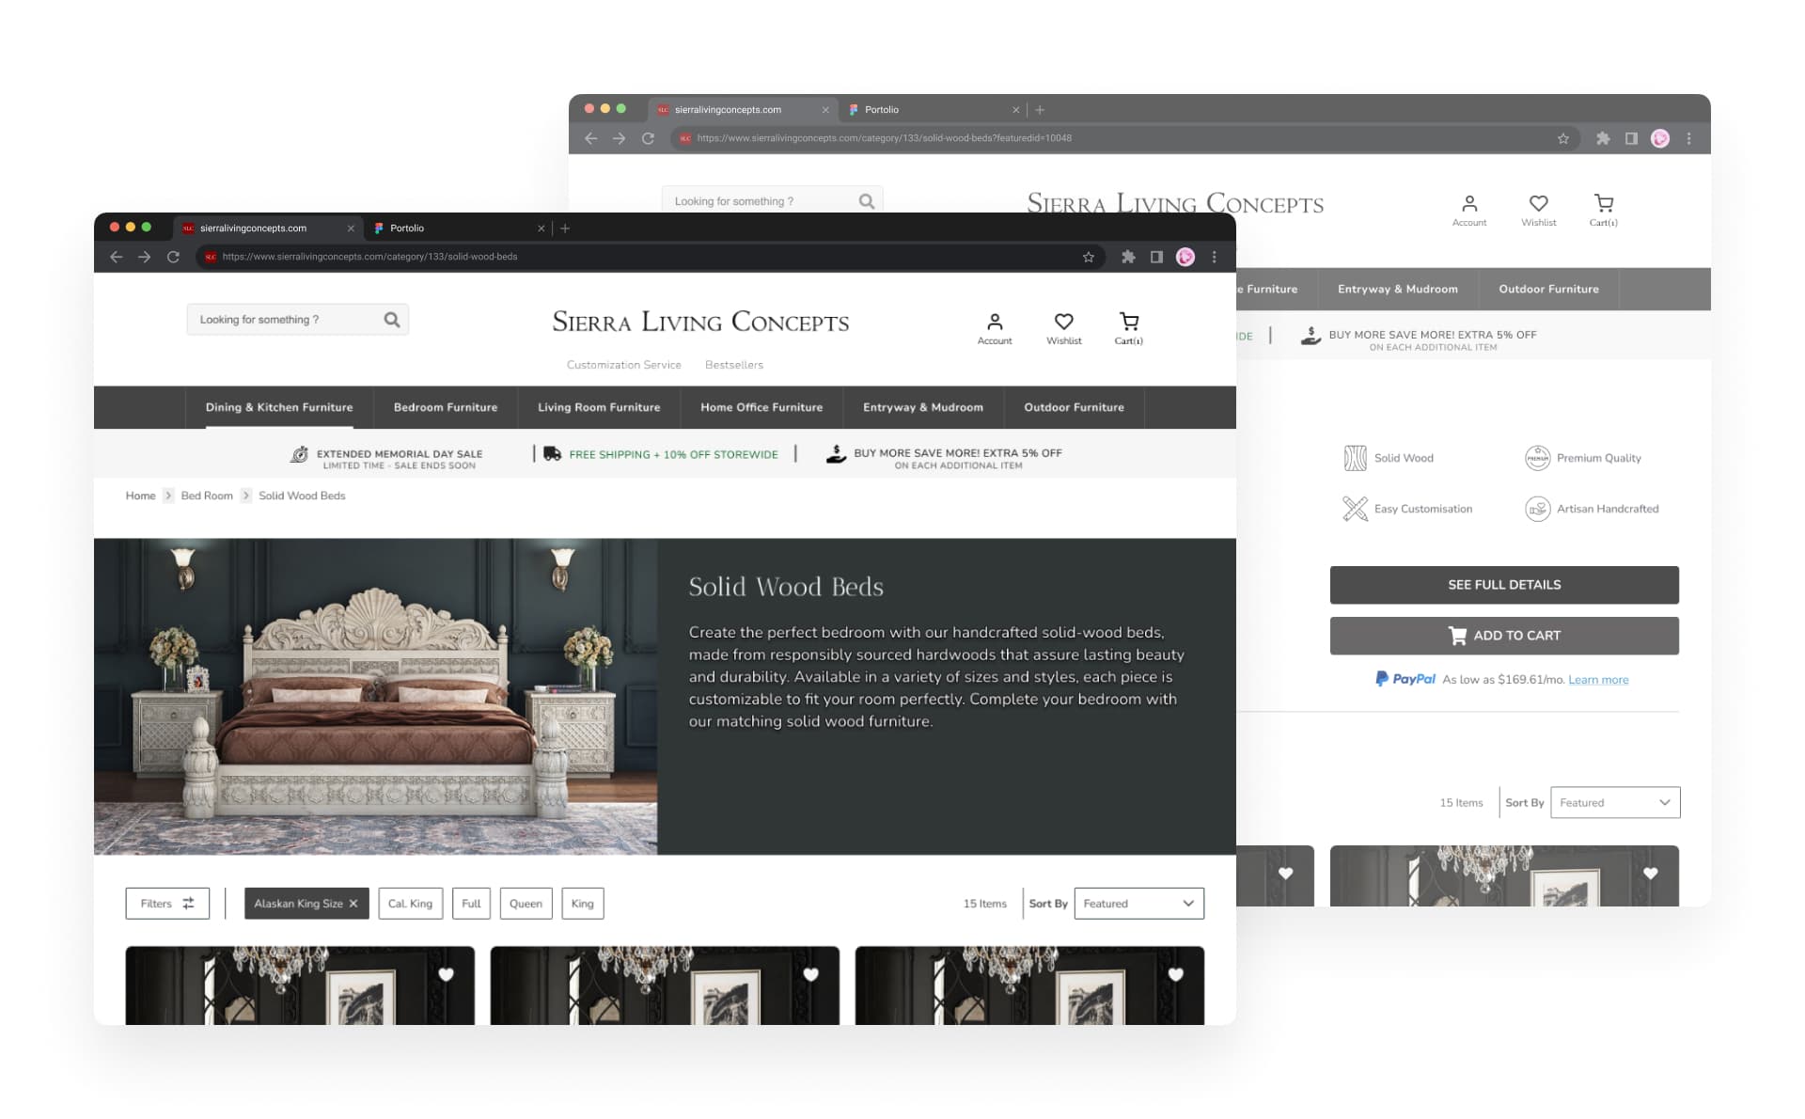The image size is (1805, 1119).
Task: Open Sort By Featured dropdown in front window
Action: (1138, 904)
